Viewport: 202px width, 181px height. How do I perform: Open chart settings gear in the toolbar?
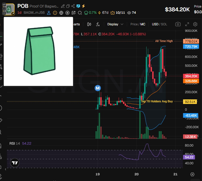pos(195,24)
